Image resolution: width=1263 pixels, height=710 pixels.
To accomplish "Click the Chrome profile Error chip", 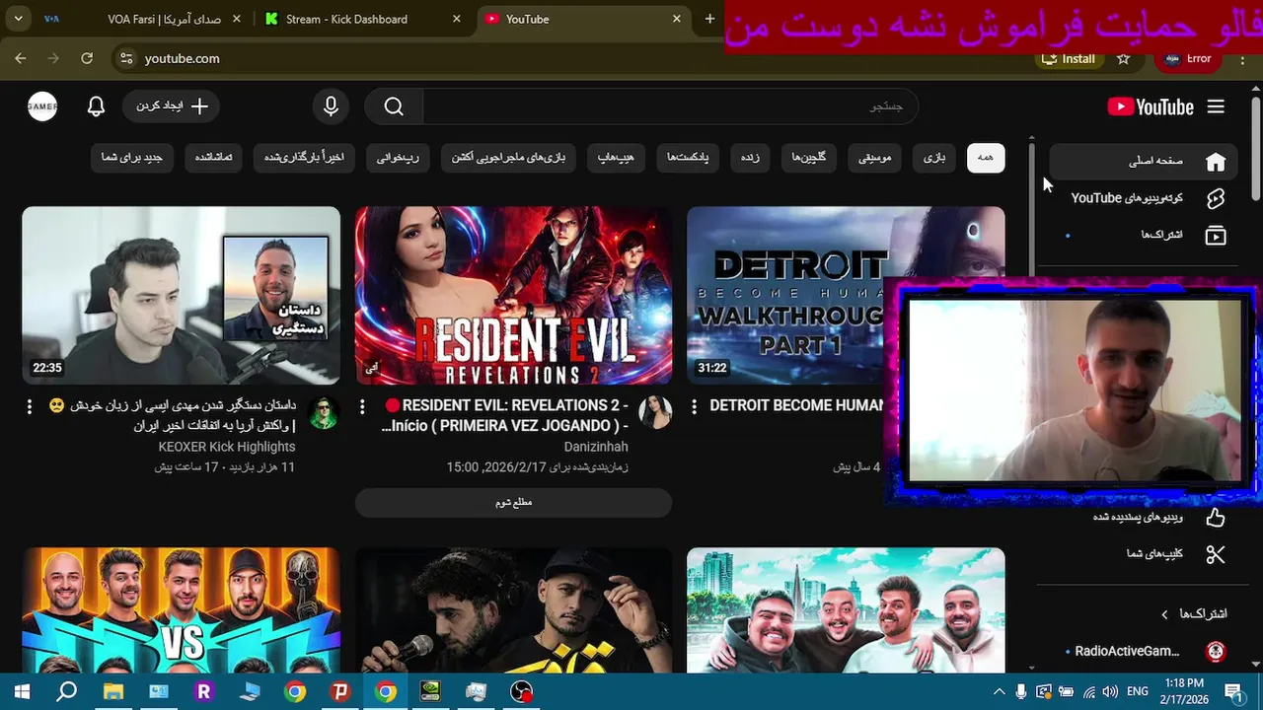I will (1188, 58).
